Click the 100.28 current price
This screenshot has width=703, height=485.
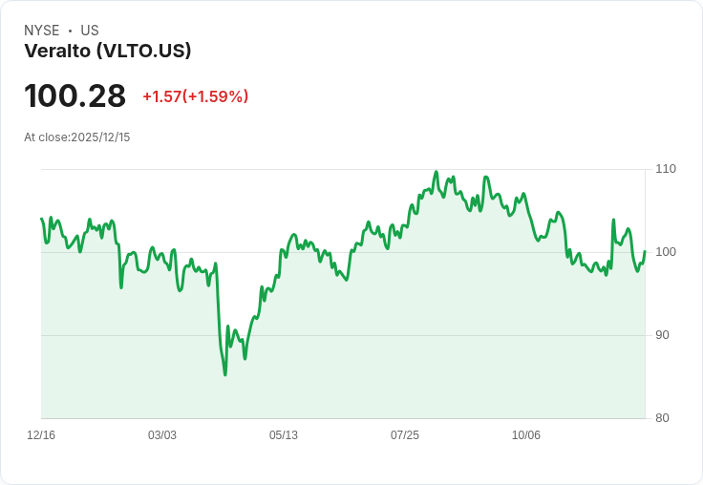[x=75, y=96]
